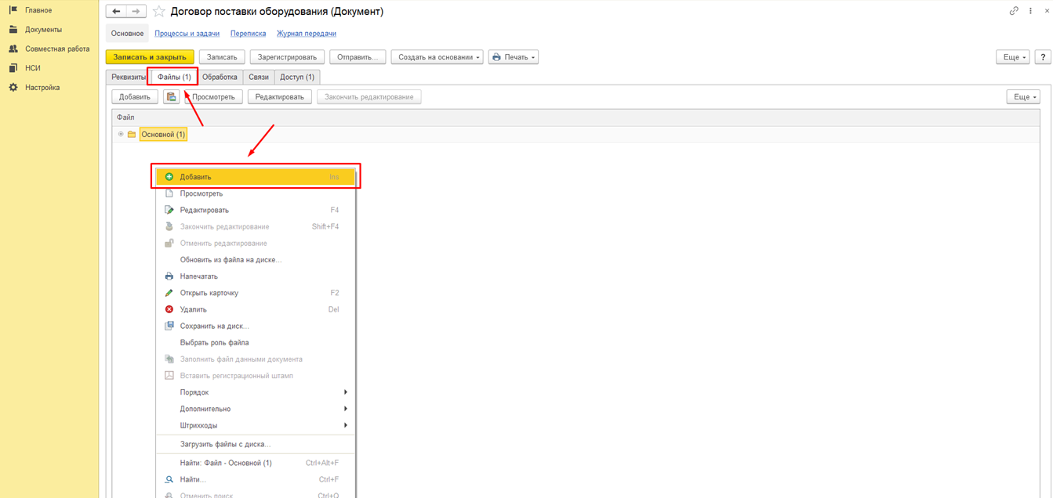The width and height of the screenshot is (1053, 498).
Task: Click green plus icon of Добавить
Action: 169,177
